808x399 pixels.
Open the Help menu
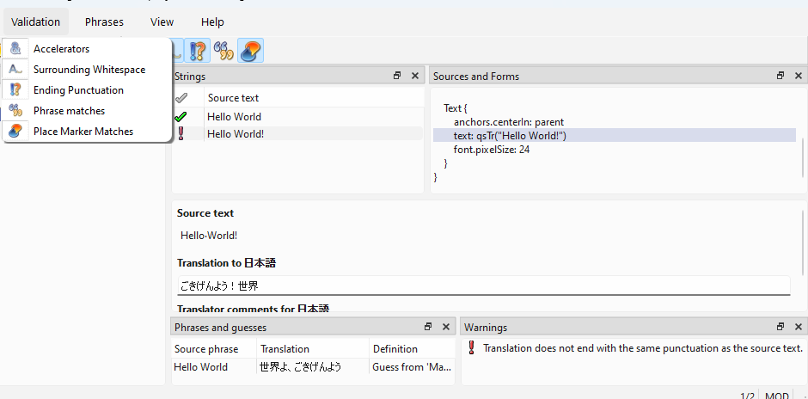tap(212, 22)
